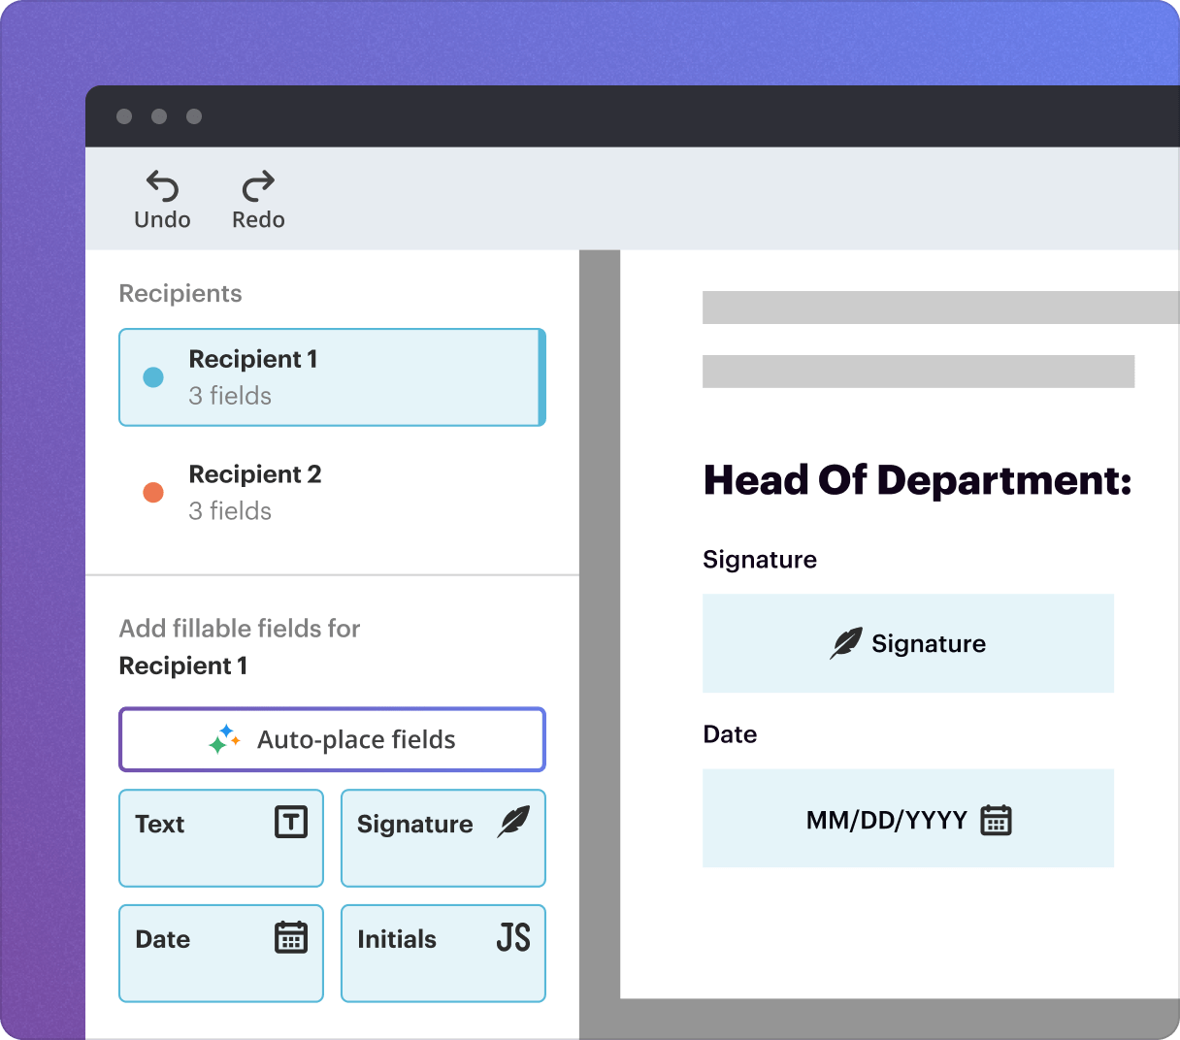Click the MM/DD/YYYY date input in the document
This screenshot has width=1180, height=1040.
tap(907, 819)
